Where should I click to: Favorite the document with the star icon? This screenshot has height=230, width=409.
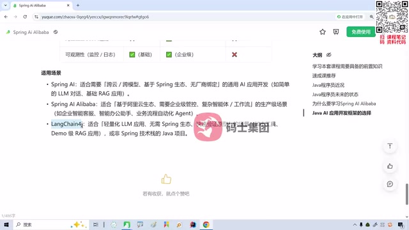click(322, 32)
